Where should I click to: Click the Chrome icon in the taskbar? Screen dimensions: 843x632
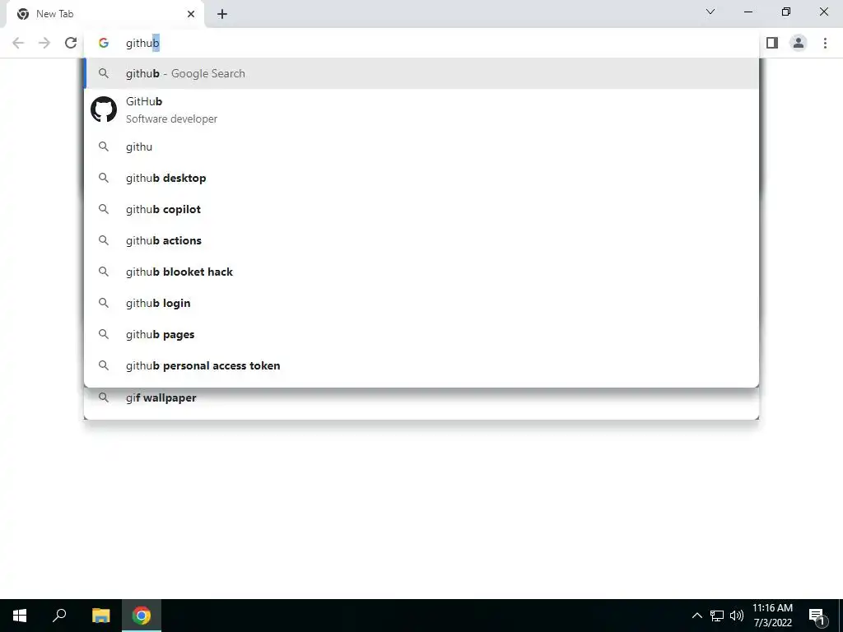(142, 616)
